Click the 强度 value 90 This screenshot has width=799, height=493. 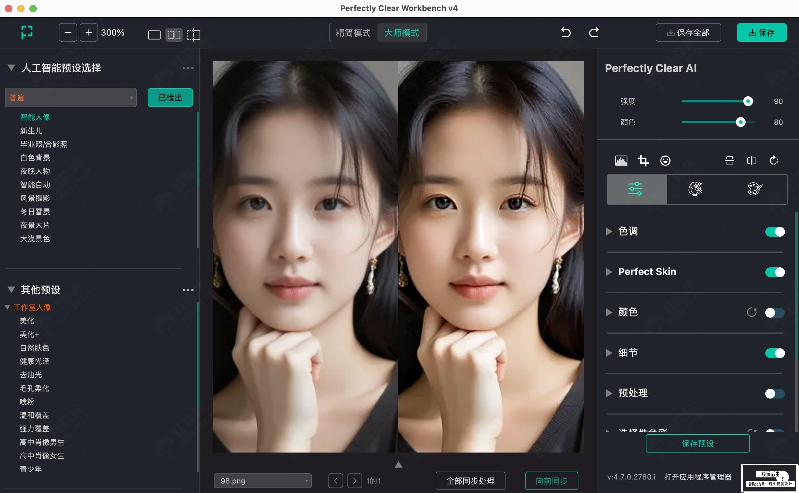pyautogui.click(x=778, y=101)
